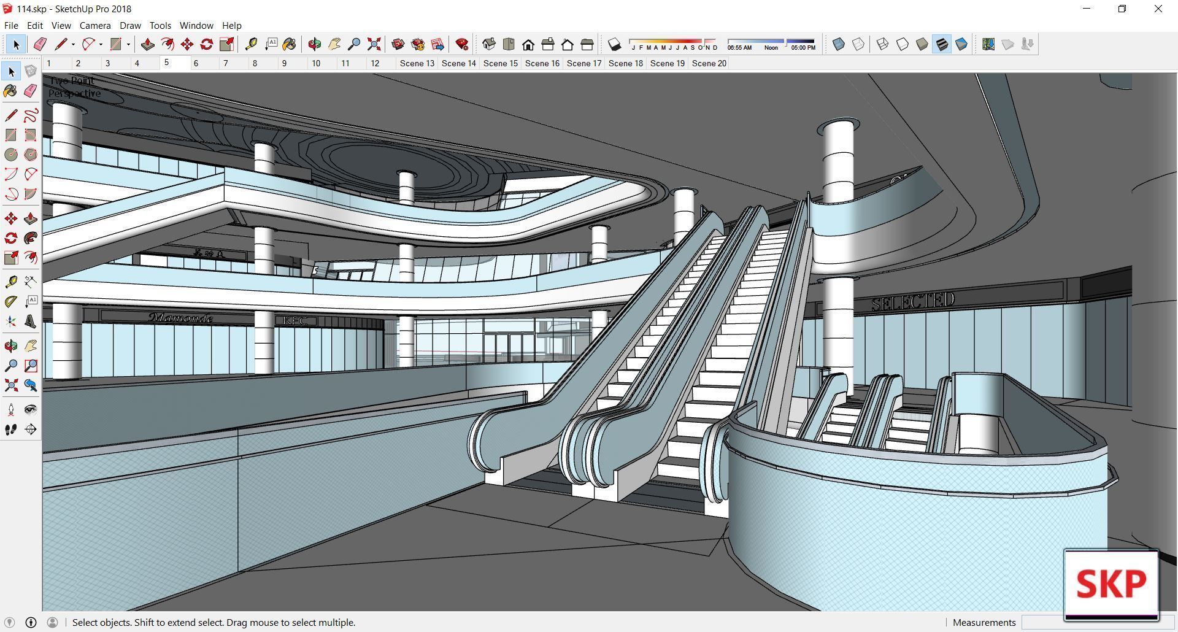Viewport: 1178px width, 632px height.
Task: Select the Scale tool in top toolbar
Action: tap(226, 44)
